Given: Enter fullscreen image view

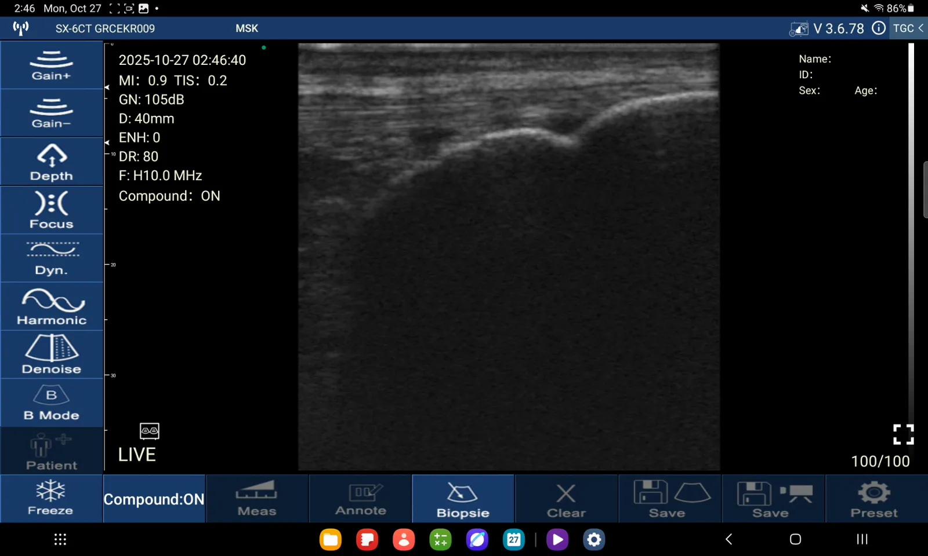Looking at the screenshot, I should point(903,434).
